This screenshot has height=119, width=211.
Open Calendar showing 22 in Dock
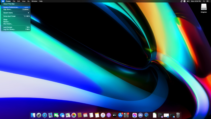point(85,115)
